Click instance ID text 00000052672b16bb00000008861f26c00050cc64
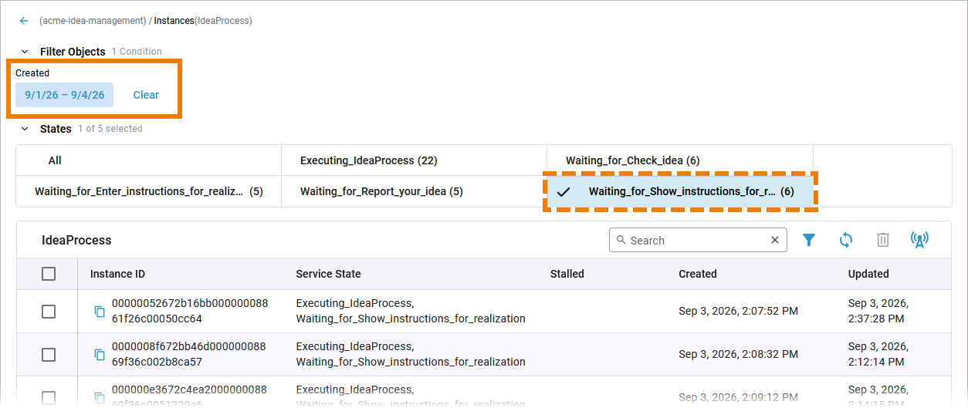This screenshot has width=968, height=408. pyautogui.click(x=190, y=311)
